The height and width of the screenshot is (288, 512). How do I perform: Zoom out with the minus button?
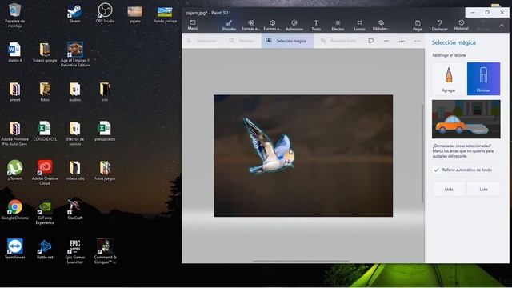[x=386, y=41]
